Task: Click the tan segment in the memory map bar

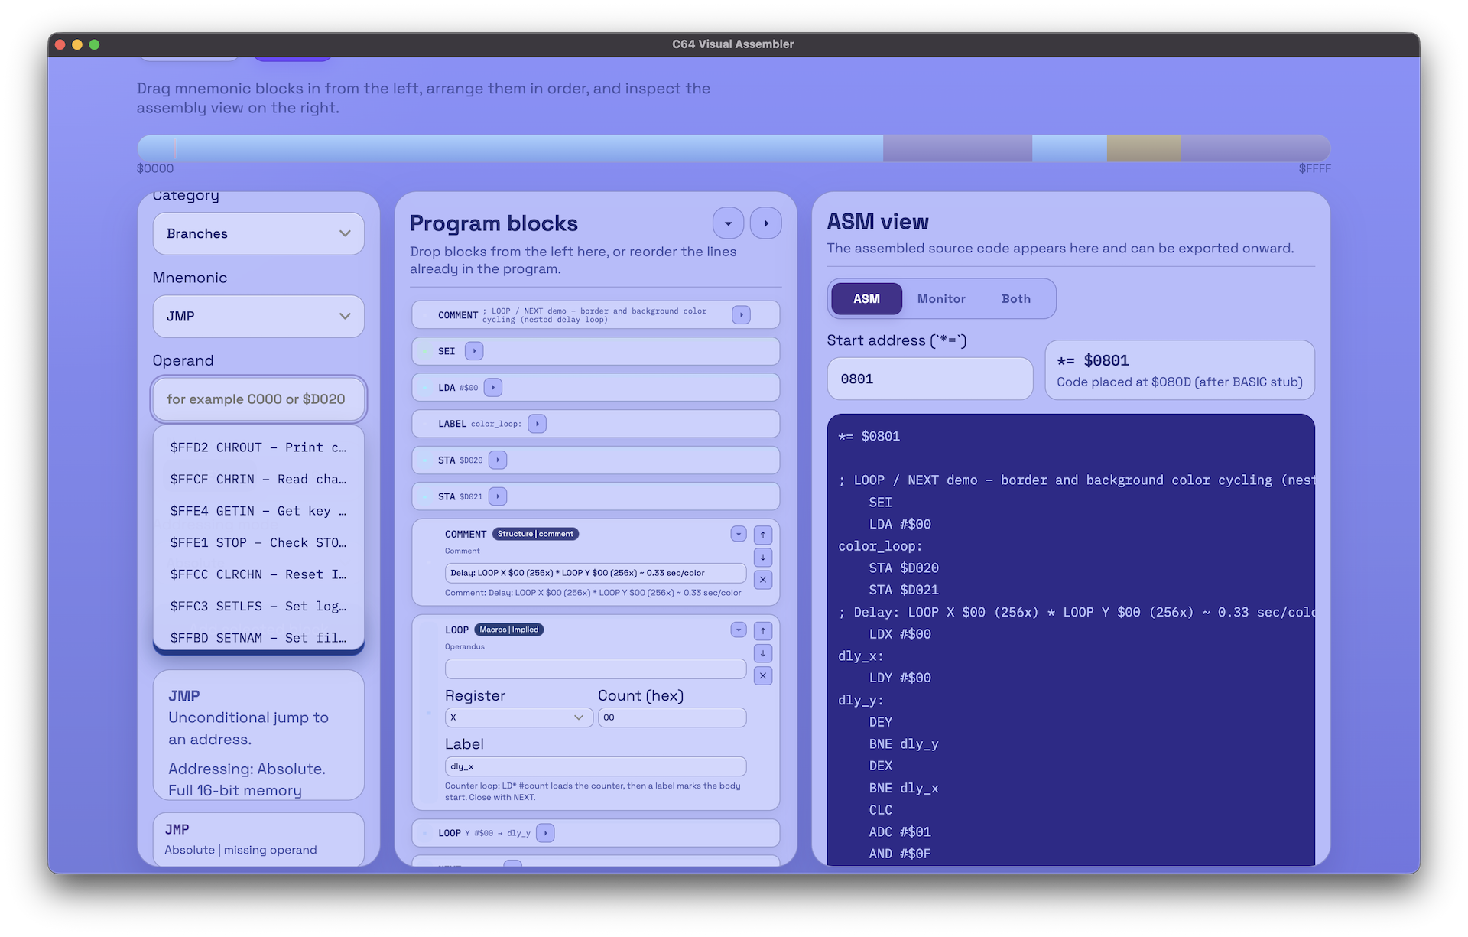Action: (x=1143, y=148)
